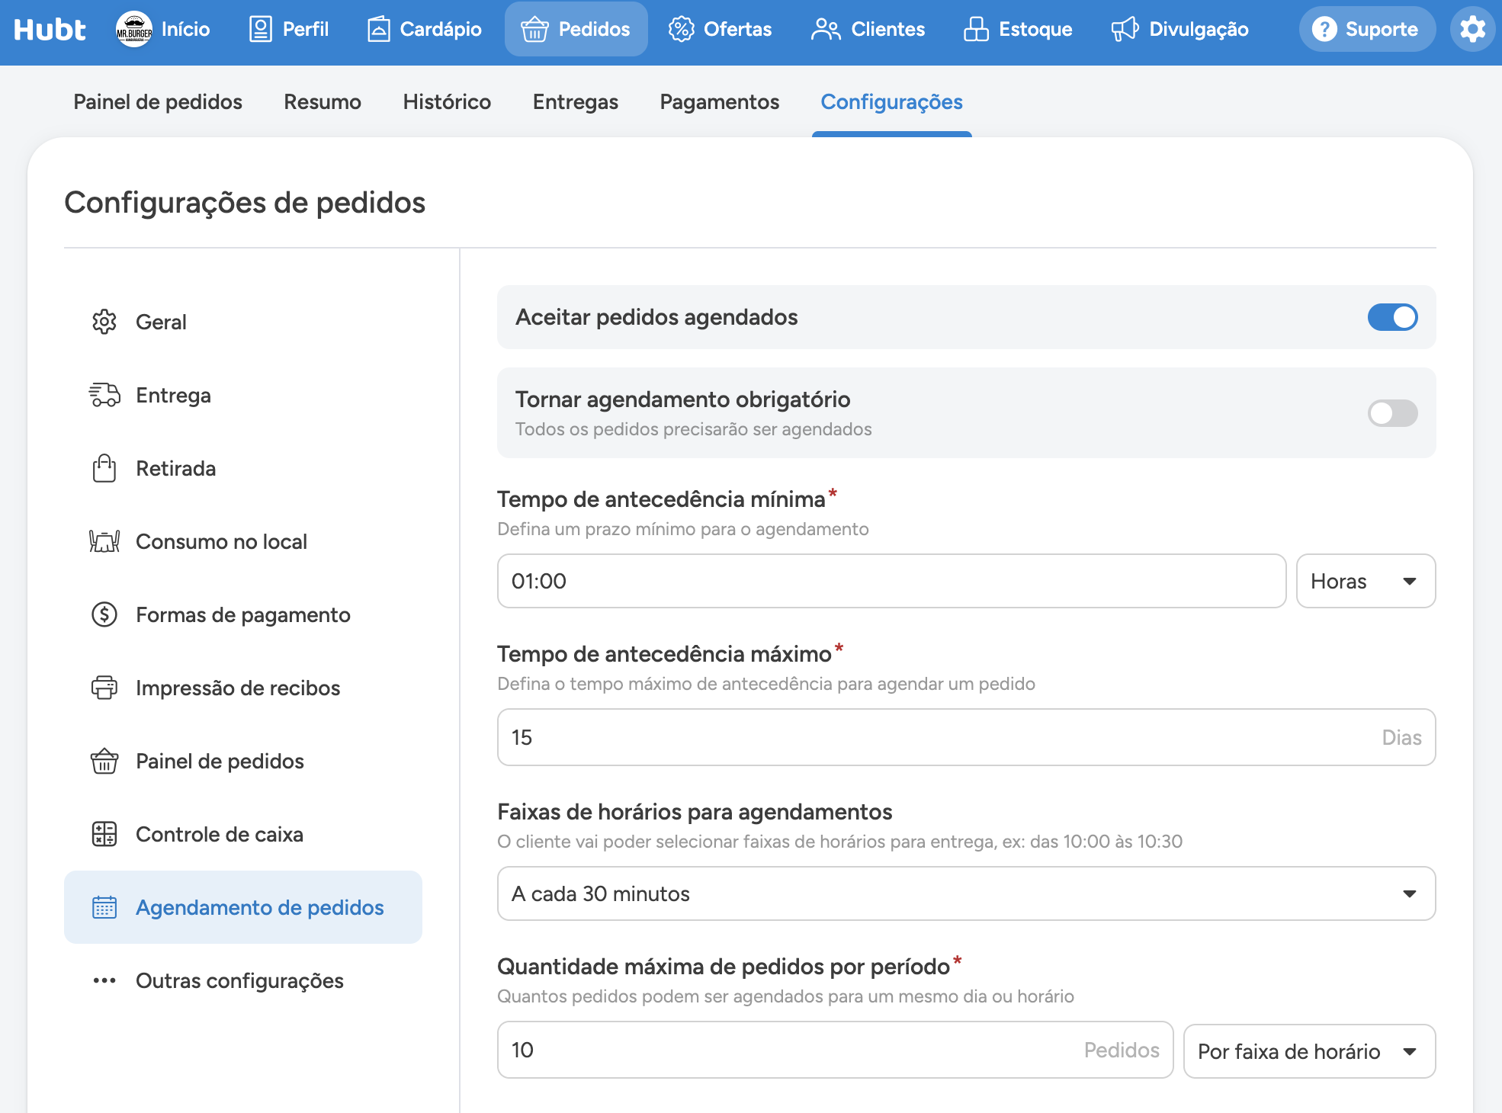Click the max orders field showing 10
Screen dimensions: 1502x1113
pyautogui.click(x=835, y=1050)
